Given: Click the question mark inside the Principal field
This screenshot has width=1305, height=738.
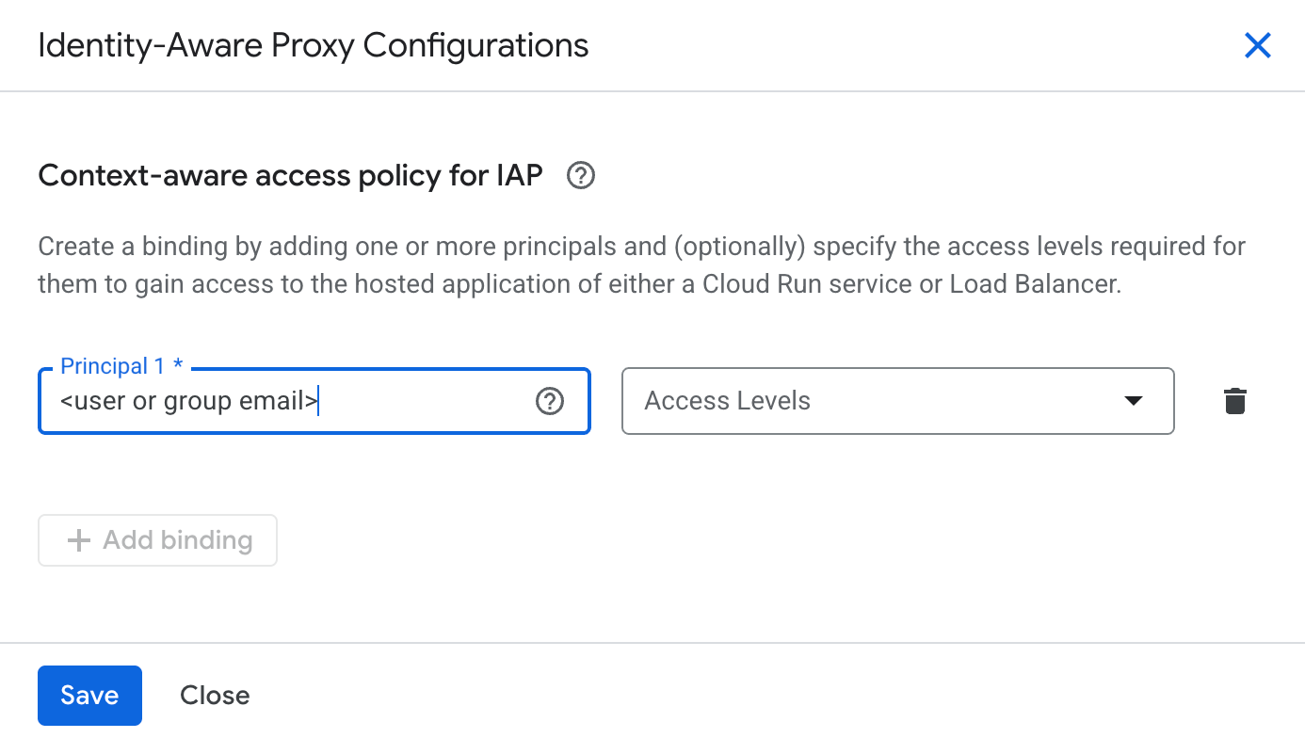Looking at the screenshot, I should [x=549, y=401].
